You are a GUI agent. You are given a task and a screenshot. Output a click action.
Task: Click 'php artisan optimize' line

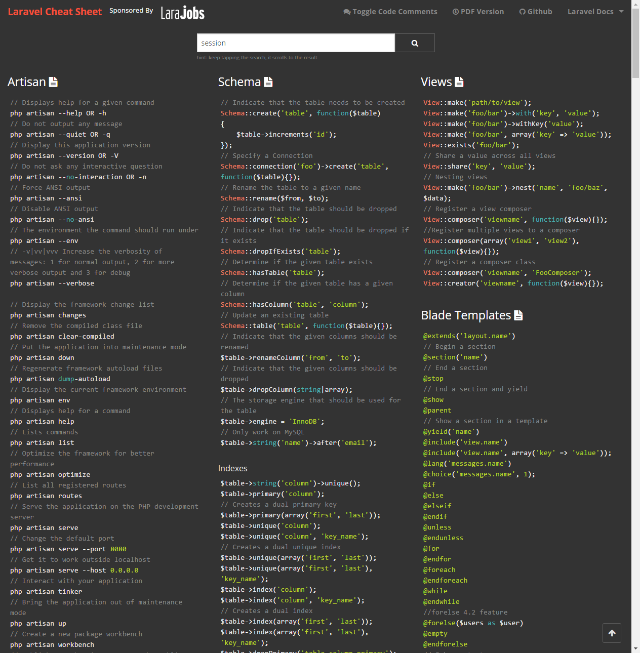[x=50, y=475]
